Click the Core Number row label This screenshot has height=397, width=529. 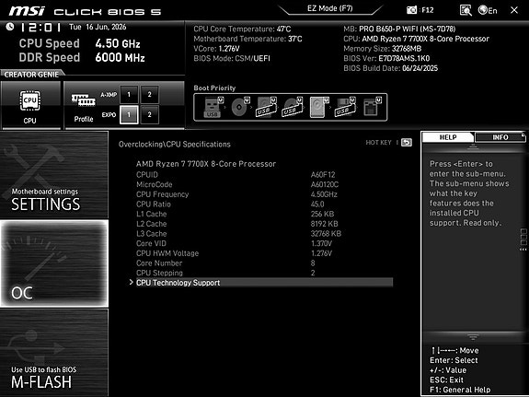(159, 263)
